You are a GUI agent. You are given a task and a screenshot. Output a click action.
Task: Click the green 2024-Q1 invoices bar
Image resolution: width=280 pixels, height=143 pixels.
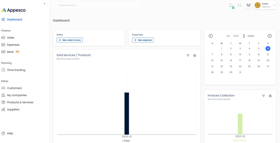tap(240, 124)
